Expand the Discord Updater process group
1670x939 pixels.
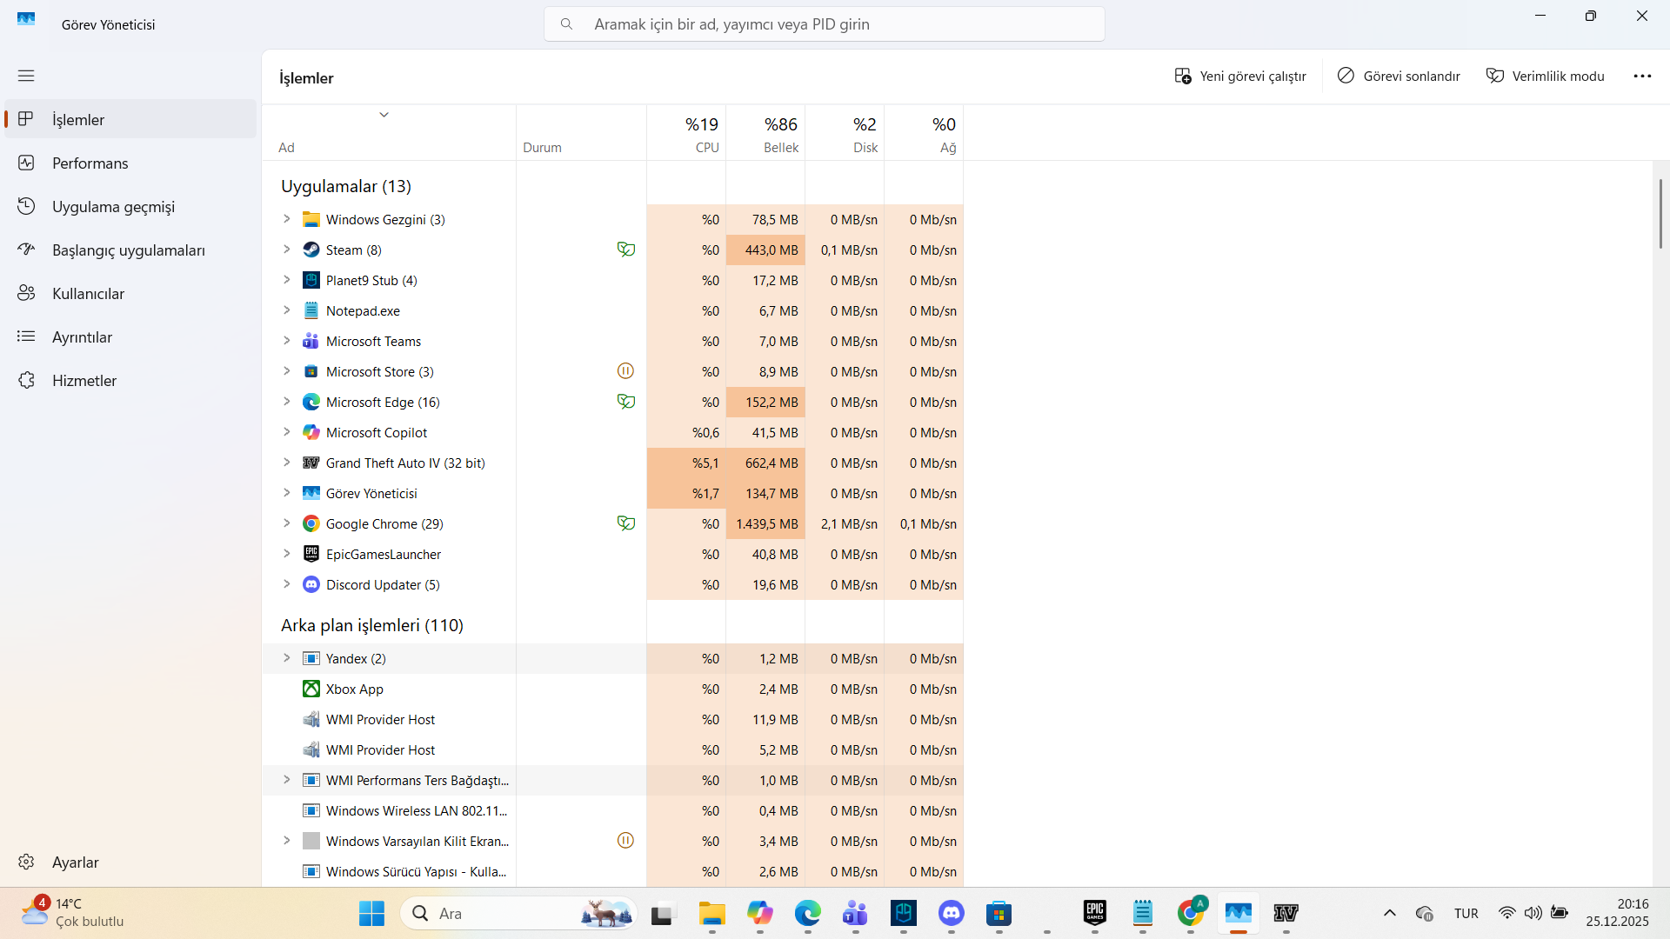coord(286,584)
